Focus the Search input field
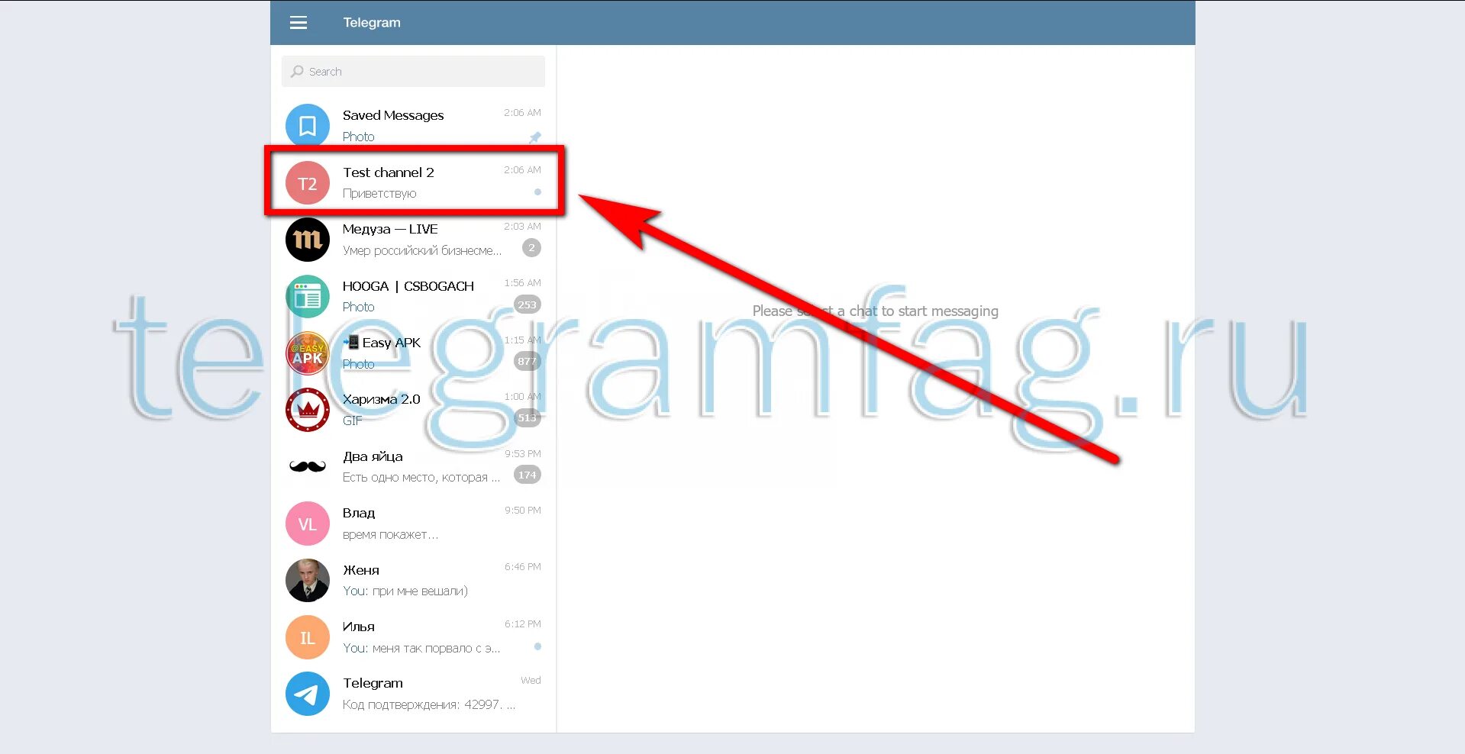 (x=413, y=71)
